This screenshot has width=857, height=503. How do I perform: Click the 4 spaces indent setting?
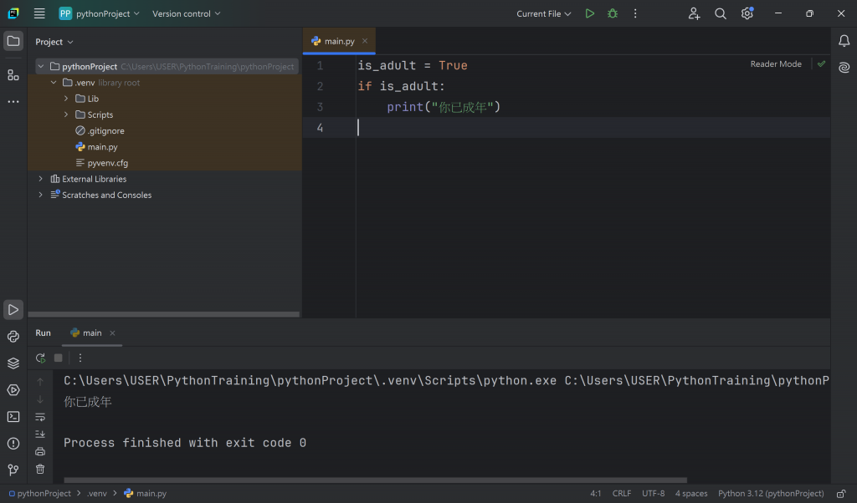[690, 494]
